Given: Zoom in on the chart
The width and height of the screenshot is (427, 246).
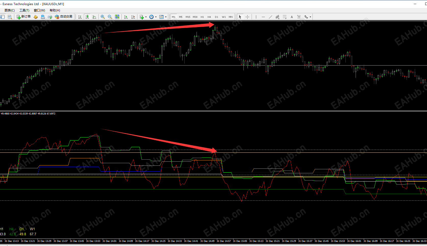Looking at the screenshot, I should (103, 17).
